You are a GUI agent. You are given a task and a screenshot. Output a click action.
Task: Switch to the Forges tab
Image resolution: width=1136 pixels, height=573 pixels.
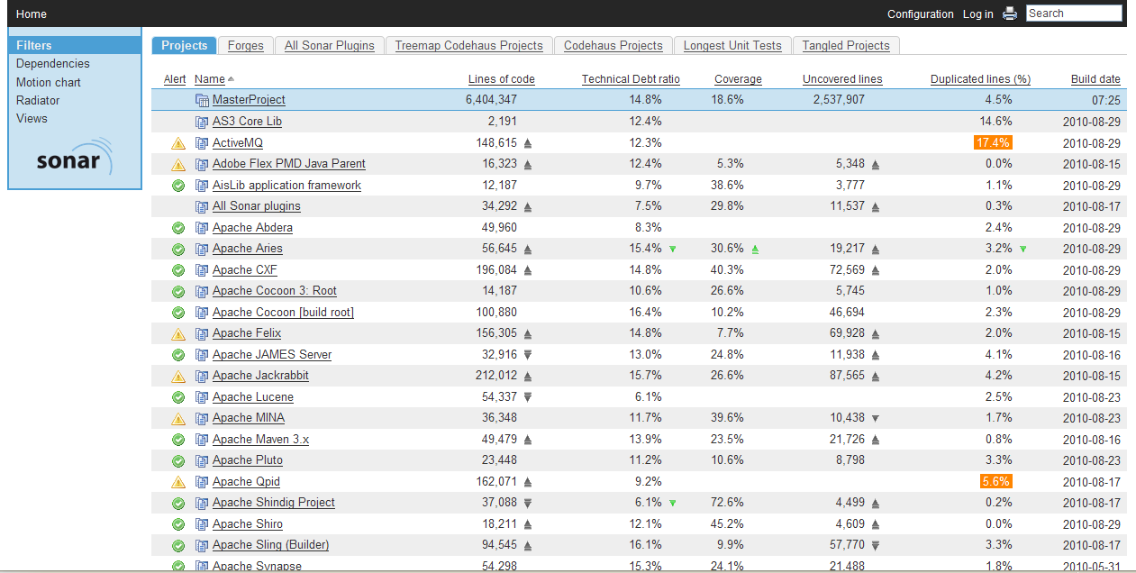(x=246, y=46)
